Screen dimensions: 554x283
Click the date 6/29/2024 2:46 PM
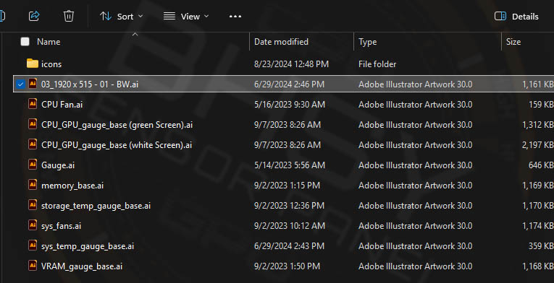pos(289,84)
